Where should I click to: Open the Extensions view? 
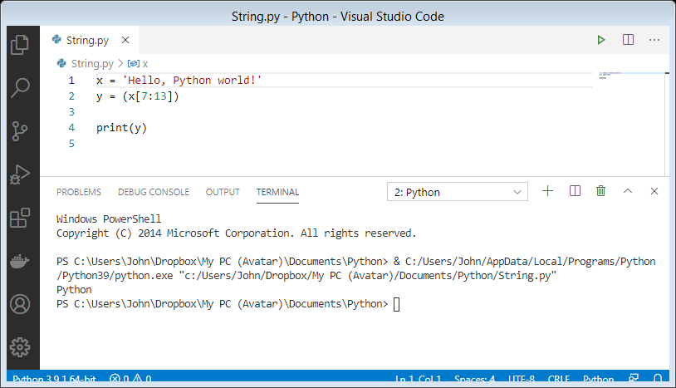pyautogui.click(x=20, y=218)
